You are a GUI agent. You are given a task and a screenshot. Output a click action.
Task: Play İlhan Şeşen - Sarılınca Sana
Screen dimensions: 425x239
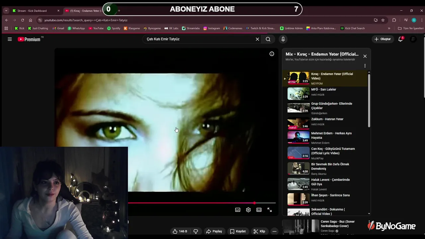tap(325, 199)
